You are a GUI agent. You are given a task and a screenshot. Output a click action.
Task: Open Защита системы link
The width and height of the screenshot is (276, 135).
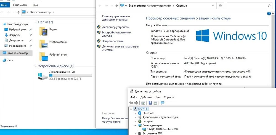point(113,41)
